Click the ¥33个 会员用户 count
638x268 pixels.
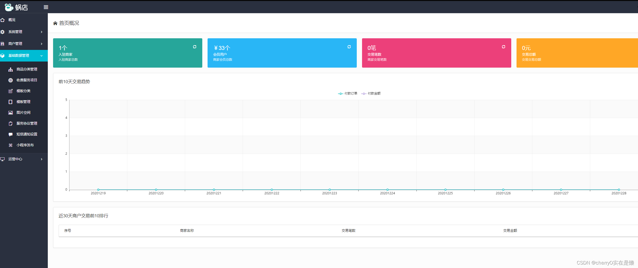pyautogui.click(x=222, y=48)
